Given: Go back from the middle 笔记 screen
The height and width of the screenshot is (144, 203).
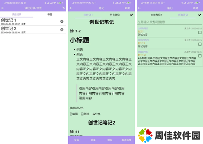Looking at the screenshot, I should (x=71, y=8).
